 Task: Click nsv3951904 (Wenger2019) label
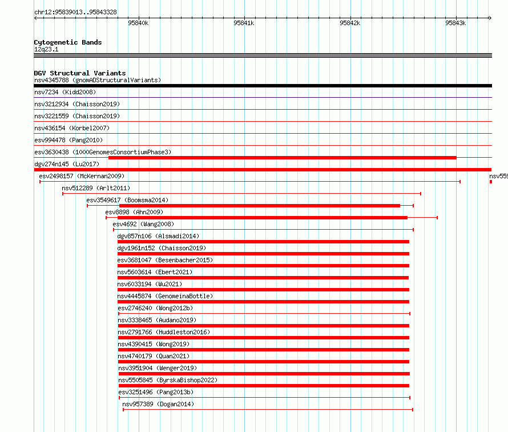[158, 368]
